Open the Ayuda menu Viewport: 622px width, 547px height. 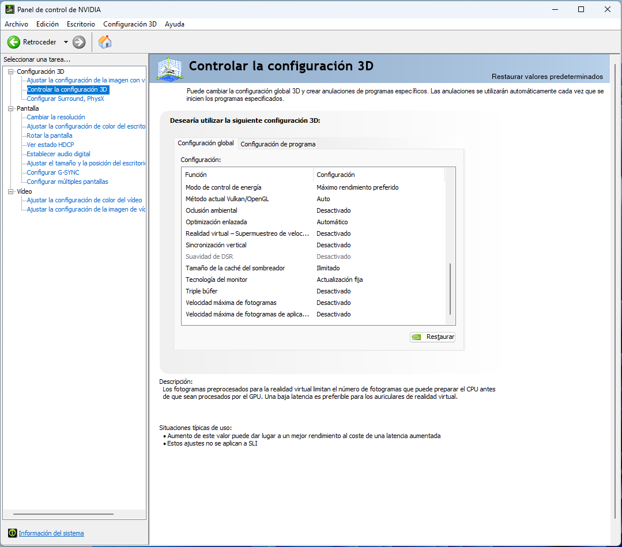[175, 24]
